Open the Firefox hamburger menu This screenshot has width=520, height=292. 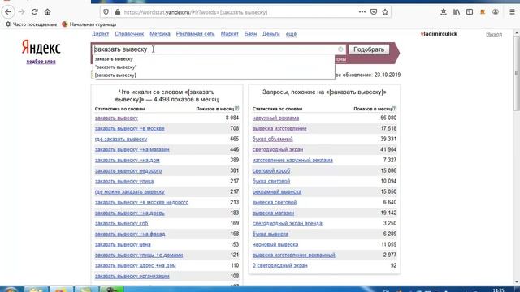[x=512, y=12]
